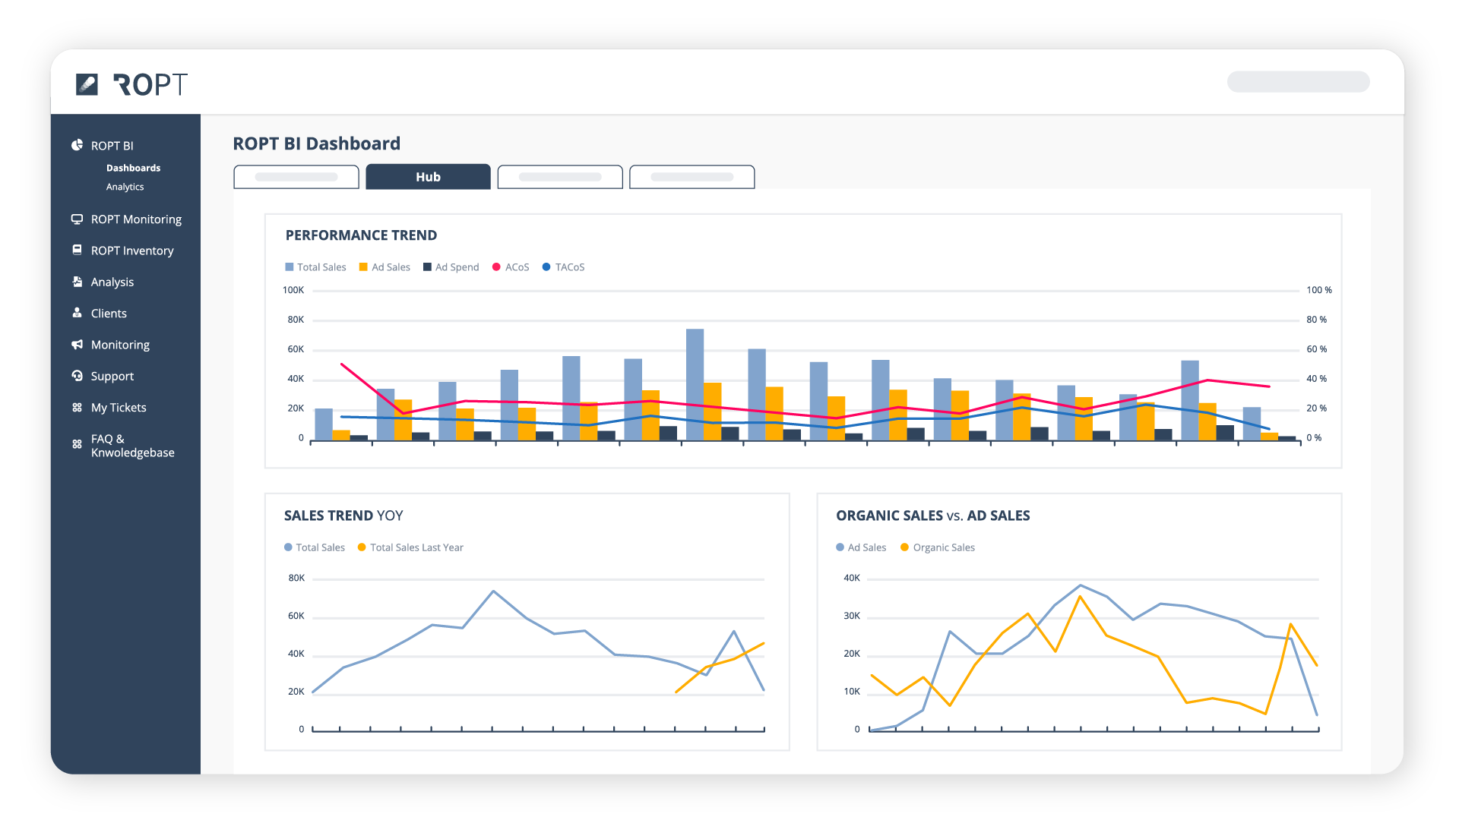
Task: Click the Monitoring megaphone icon
Action: (x=77, y=345)
